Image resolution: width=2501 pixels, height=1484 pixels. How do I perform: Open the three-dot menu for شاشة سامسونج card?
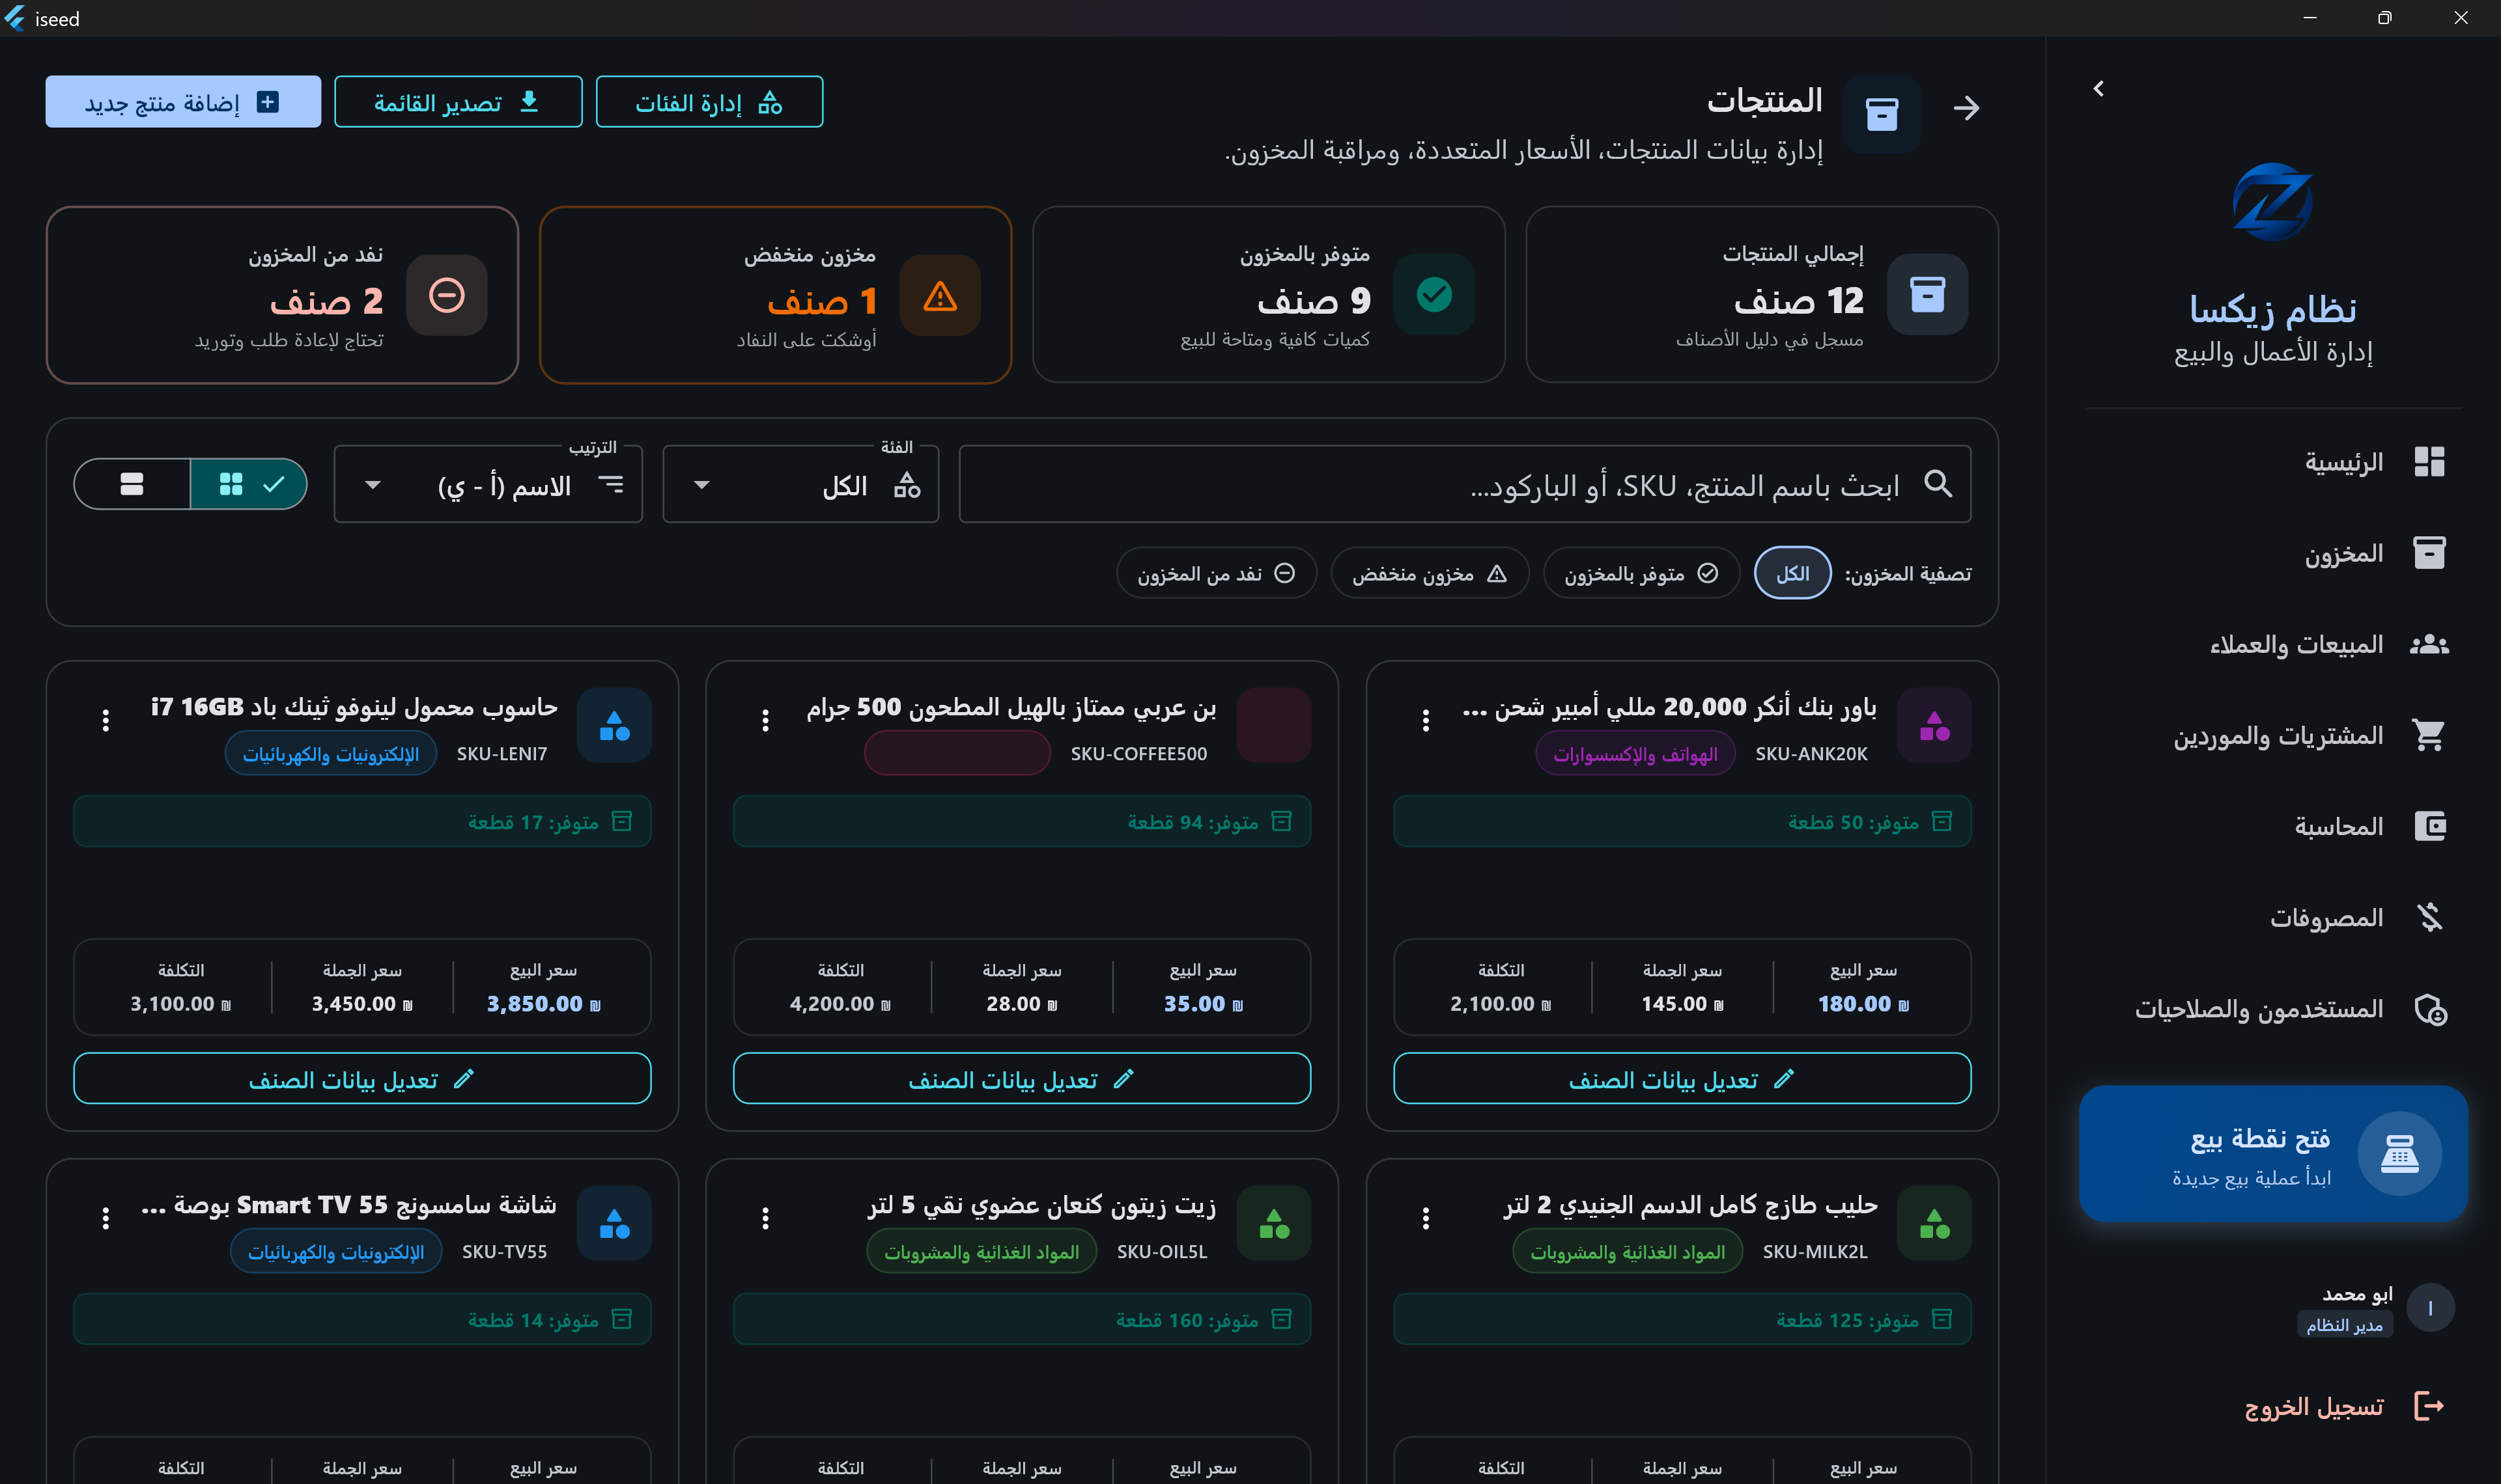(105, 1218)
